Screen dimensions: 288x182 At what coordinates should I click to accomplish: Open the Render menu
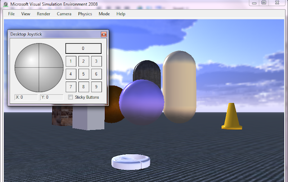43,14
